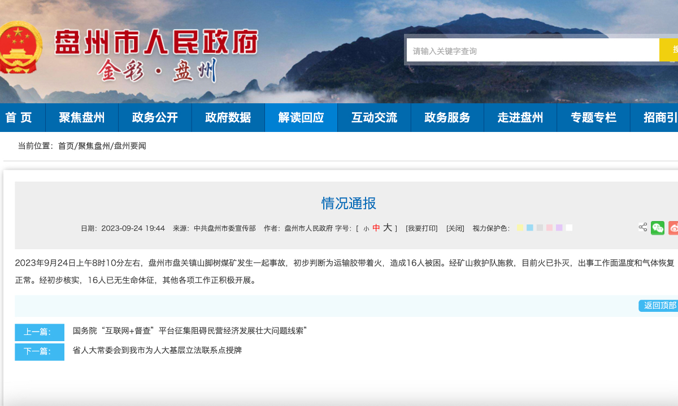Go to 解读回应 tab

tap(301, 118)
